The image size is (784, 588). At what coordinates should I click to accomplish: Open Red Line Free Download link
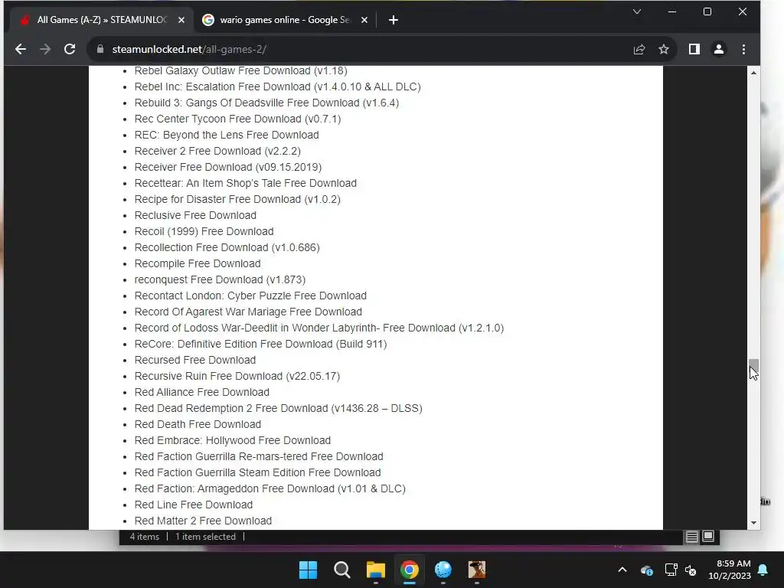(x=194, y=505)
